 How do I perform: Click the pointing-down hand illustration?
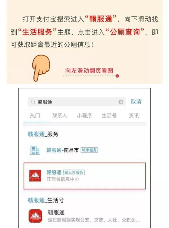pyautogui.click(x=41, y=68)
